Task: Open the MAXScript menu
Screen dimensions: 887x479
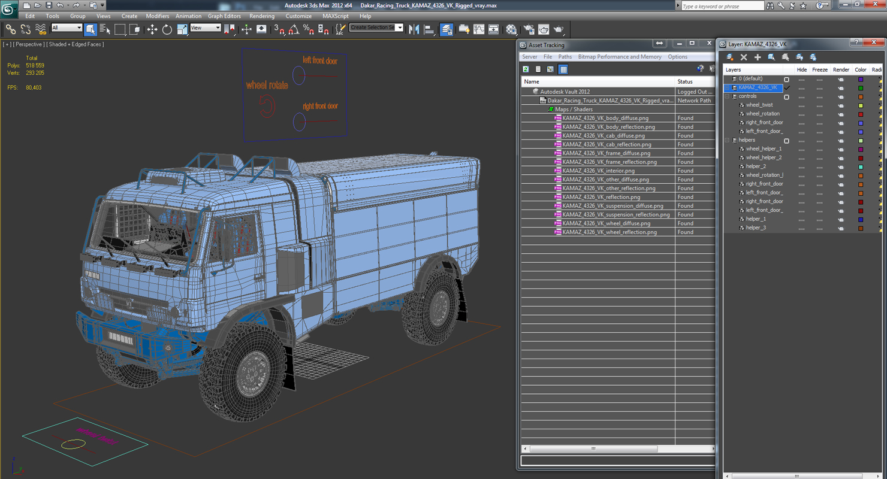Action: point(336,16)
